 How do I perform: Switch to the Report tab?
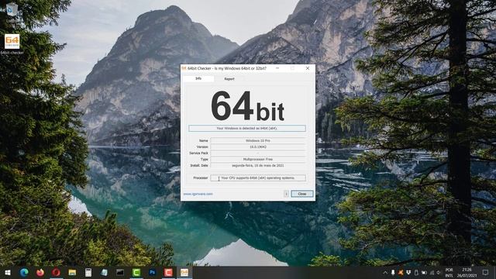coord(229,79)
